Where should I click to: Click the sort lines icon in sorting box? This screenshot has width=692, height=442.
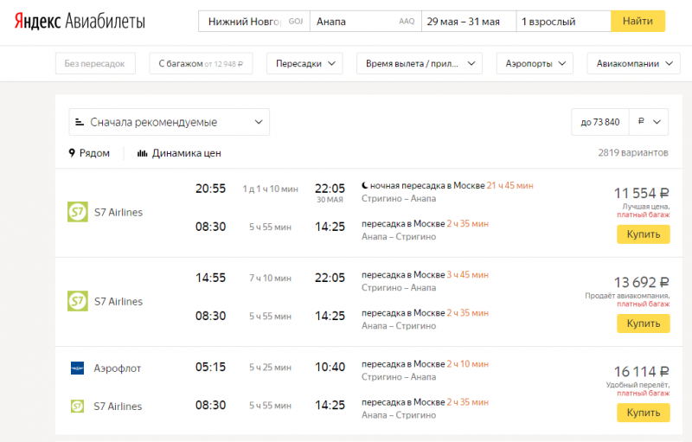tap(80, 122)
